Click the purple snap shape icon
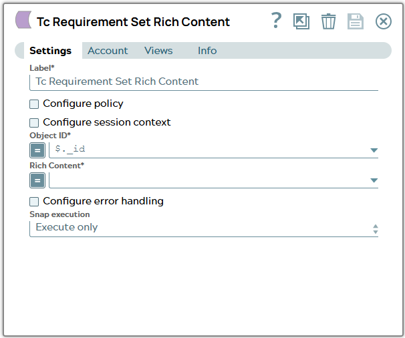 [23, 19]
